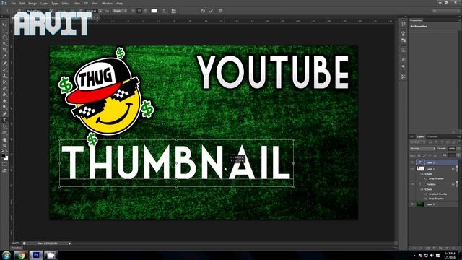462x260 pixels.
Task: Left-align the text
Action: [134, 11]
